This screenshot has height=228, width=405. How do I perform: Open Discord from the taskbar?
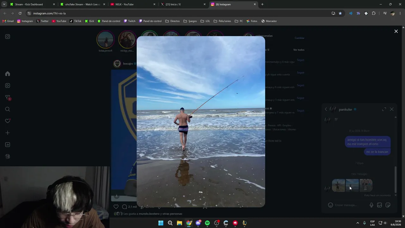[x=198, y=223]
